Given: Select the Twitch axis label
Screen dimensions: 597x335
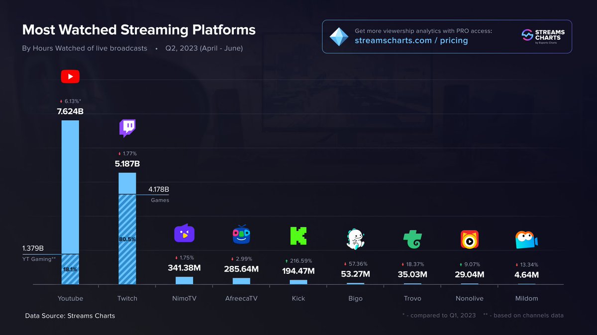Looking at the screenshot, I should point(127,298).
